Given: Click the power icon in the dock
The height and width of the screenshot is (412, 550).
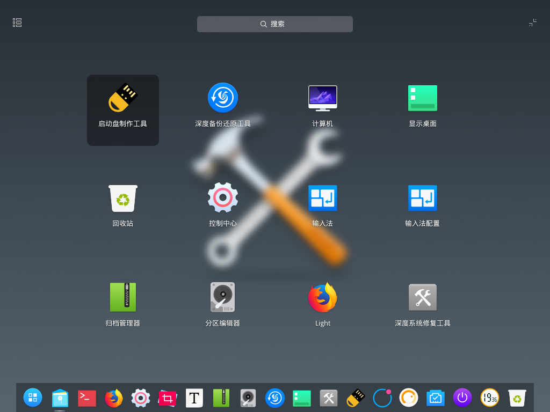Looking at the screenshot, I should point(462,398).
